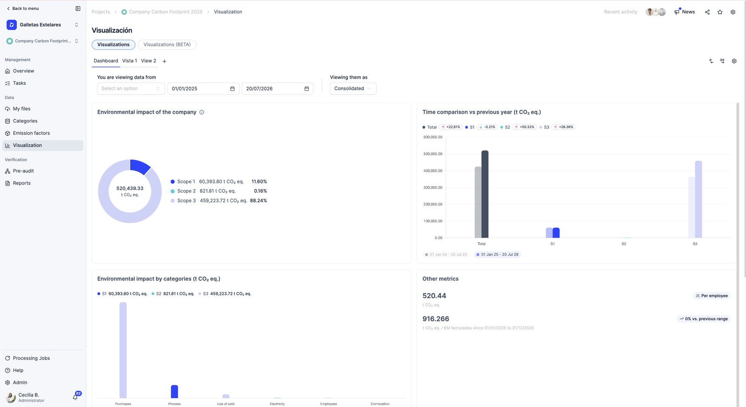Click Scope 3 color dot in donut legend

[173, 201]
